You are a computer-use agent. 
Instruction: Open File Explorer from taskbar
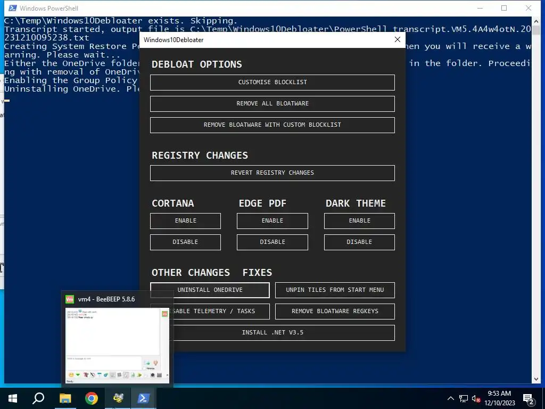click(x=65, y=398)
